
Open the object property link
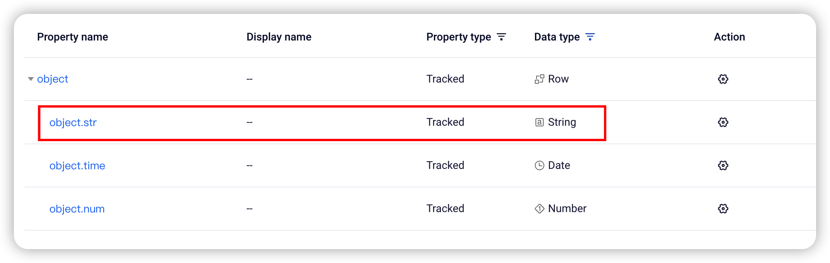(52, 79)
